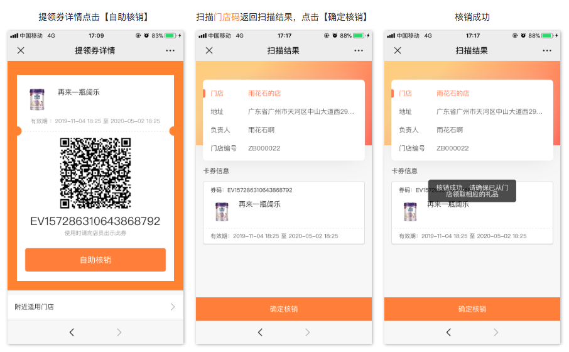Go forward in the 17:09 phone screen
Screen dimensions: 569x352
[x=119, y=332]
